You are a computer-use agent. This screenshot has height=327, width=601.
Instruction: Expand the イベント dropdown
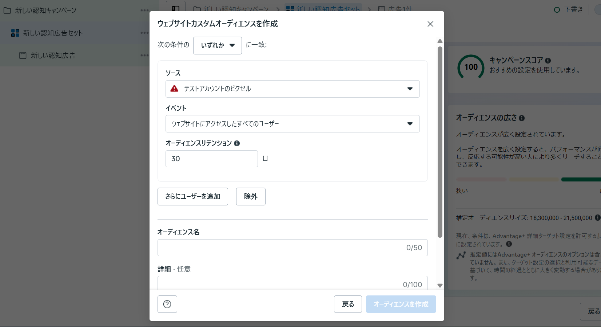coord(410,124)
